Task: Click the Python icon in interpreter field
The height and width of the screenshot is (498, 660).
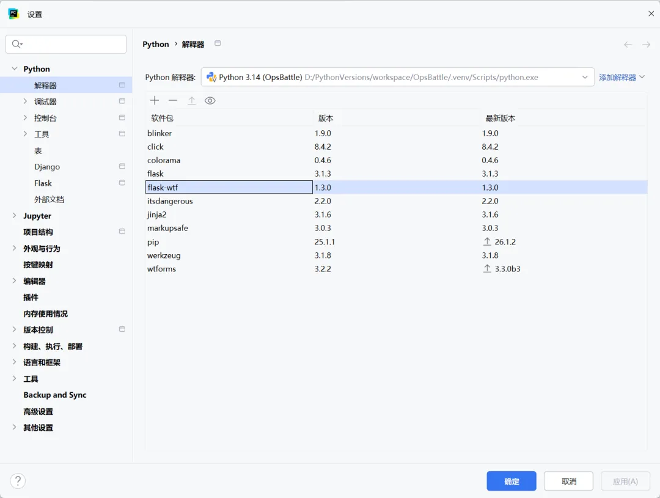Action: pyautogui.click(x=211, y=77)
